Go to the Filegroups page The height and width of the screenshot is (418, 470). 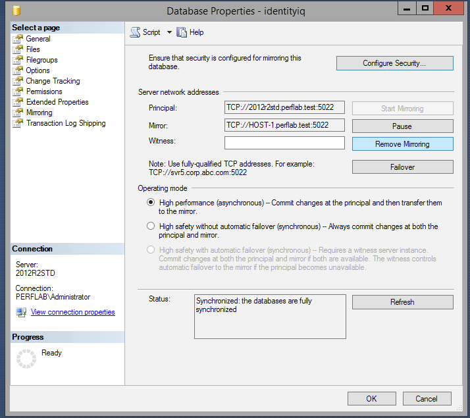click(x=41, y=60)
